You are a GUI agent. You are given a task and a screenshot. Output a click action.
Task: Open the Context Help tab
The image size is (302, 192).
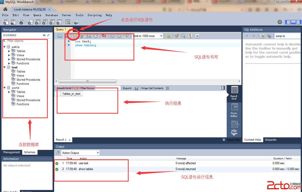click(252, 140)
